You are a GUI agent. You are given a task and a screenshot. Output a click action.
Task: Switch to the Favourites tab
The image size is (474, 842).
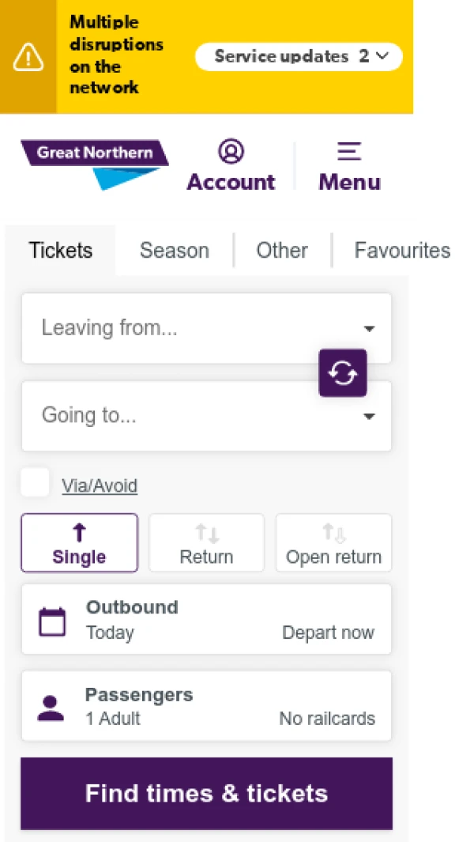pyautogui.click(x=402, y=251)
